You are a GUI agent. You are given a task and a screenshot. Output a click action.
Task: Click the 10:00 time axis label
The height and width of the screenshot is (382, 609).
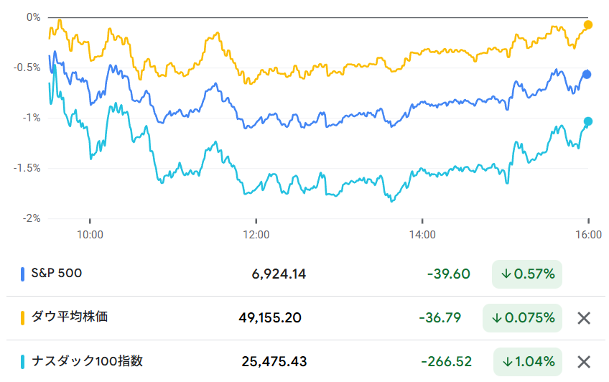[90, 234]
